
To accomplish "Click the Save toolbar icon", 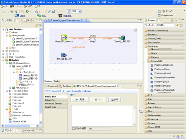I will [5, 12].
